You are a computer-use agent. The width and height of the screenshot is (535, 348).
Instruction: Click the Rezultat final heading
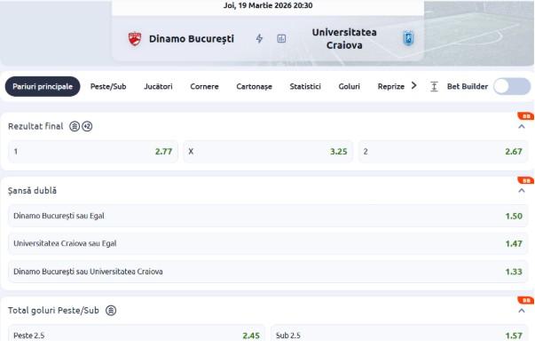(x=35, y=126)
